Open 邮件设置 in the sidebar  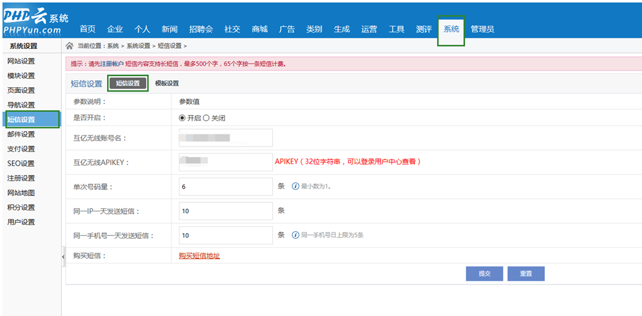point(21,134)
